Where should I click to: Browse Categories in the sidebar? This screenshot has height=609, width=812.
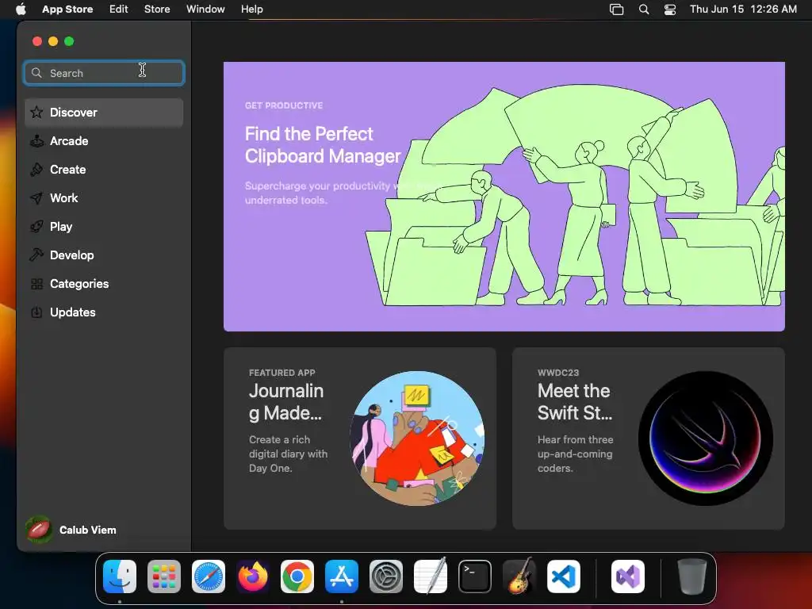[x=104, y=284]
